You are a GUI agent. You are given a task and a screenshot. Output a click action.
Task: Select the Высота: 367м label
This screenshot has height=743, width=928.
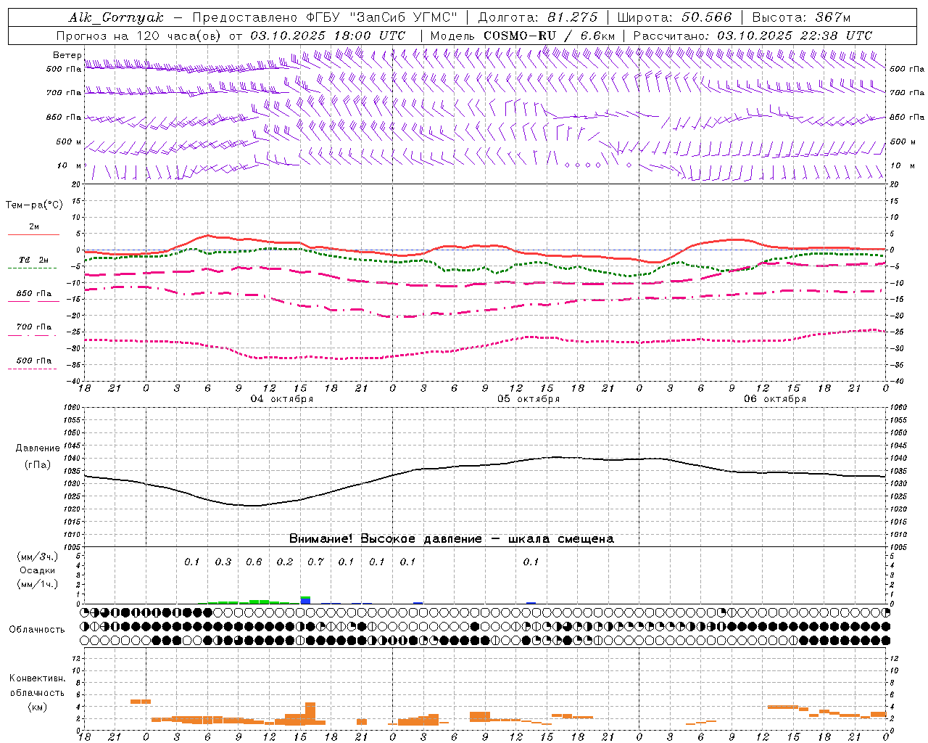(801, 17)
